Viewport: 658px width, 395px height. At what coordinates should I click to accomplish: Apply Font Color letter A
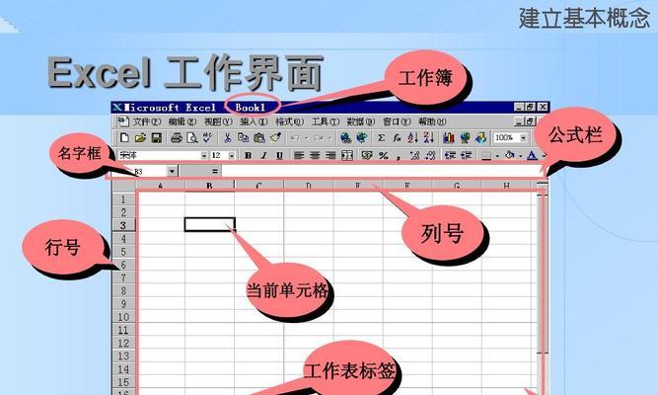coord(532,155)
